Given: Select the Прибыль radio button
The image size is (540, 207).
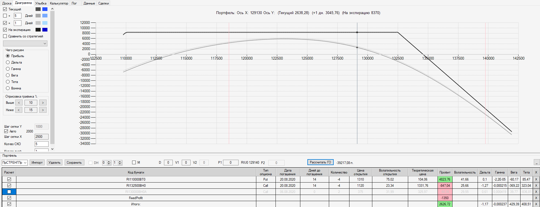Looking at the screenshot, I should tap(8, 56).
